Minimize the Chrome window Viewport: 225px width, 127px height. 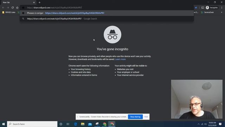(208, 2)
